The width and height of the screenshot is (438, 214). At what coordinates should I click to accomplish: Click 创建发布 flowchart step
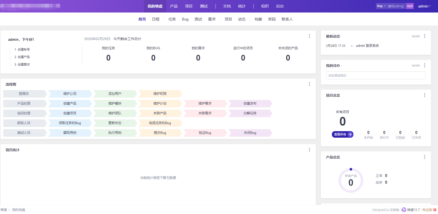pyautogui.click(x=250, y=103)
